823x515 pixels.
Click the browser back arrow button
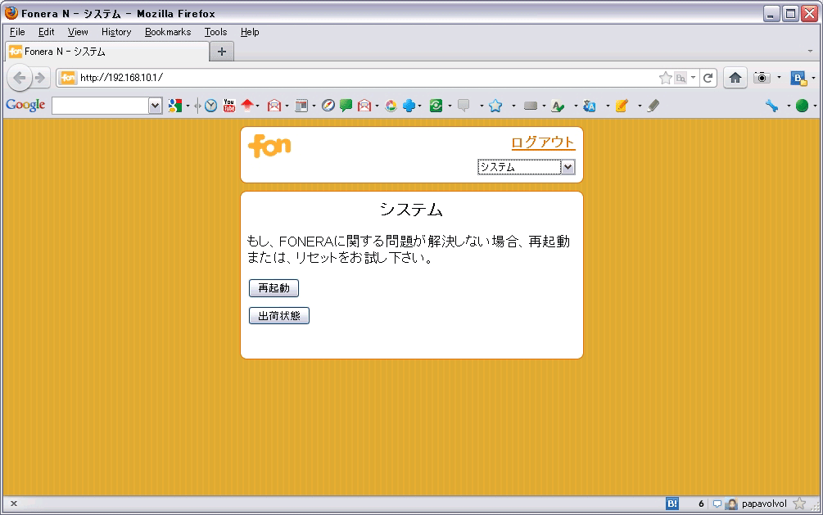tap(20, 78)
